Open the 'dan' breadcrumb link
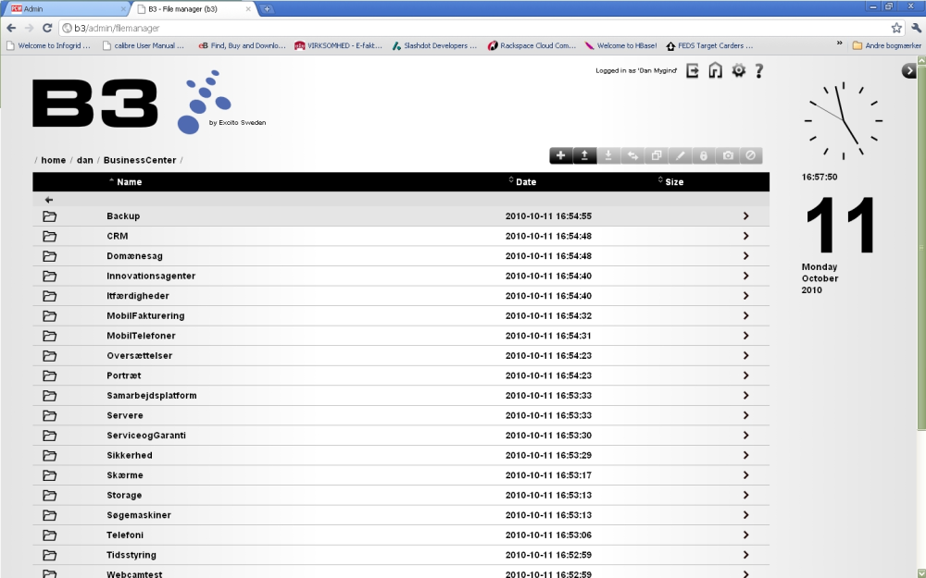This screenshot has height=578, width=926. pos(85,160)
